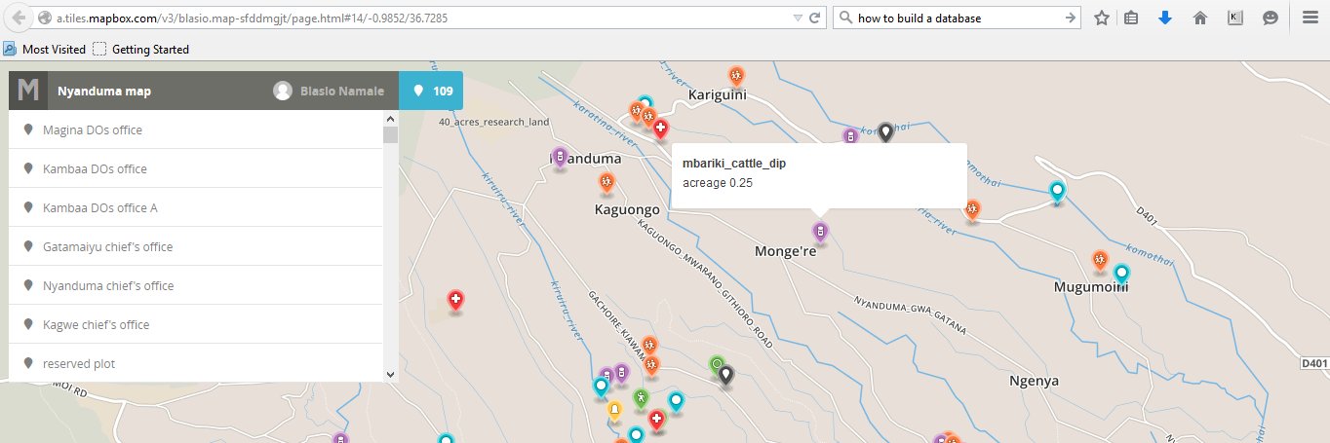This screenshot has height=443, width=1330.
Task: Select Kambaa DOs office A entry
Action: click(x=196, y=207)
